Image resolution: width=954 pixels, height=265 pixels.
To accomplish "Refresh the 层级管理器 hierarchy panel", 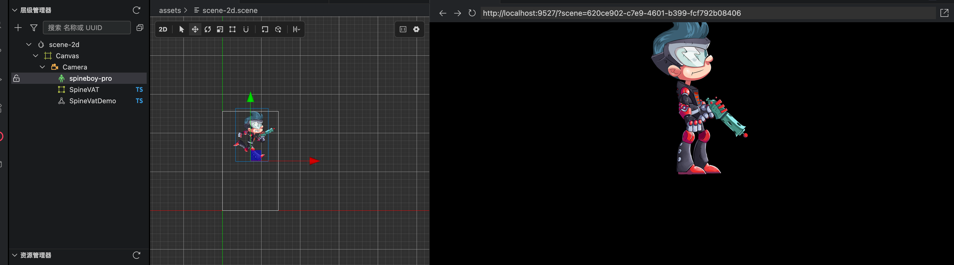I will (x=136, y=10).
